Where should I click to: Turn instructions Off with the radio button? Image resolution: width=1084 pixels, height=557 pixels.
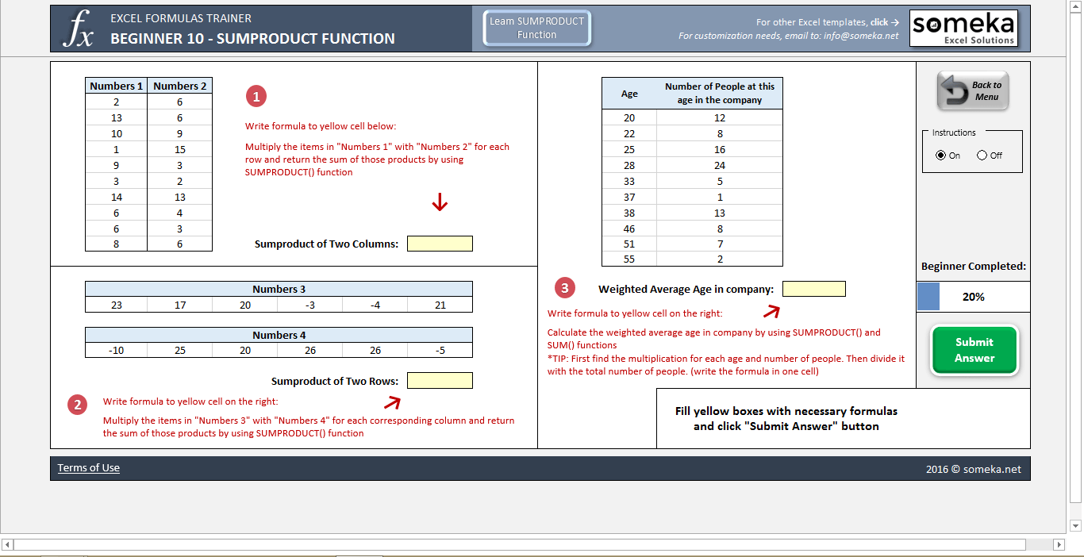tap(982, 156)
